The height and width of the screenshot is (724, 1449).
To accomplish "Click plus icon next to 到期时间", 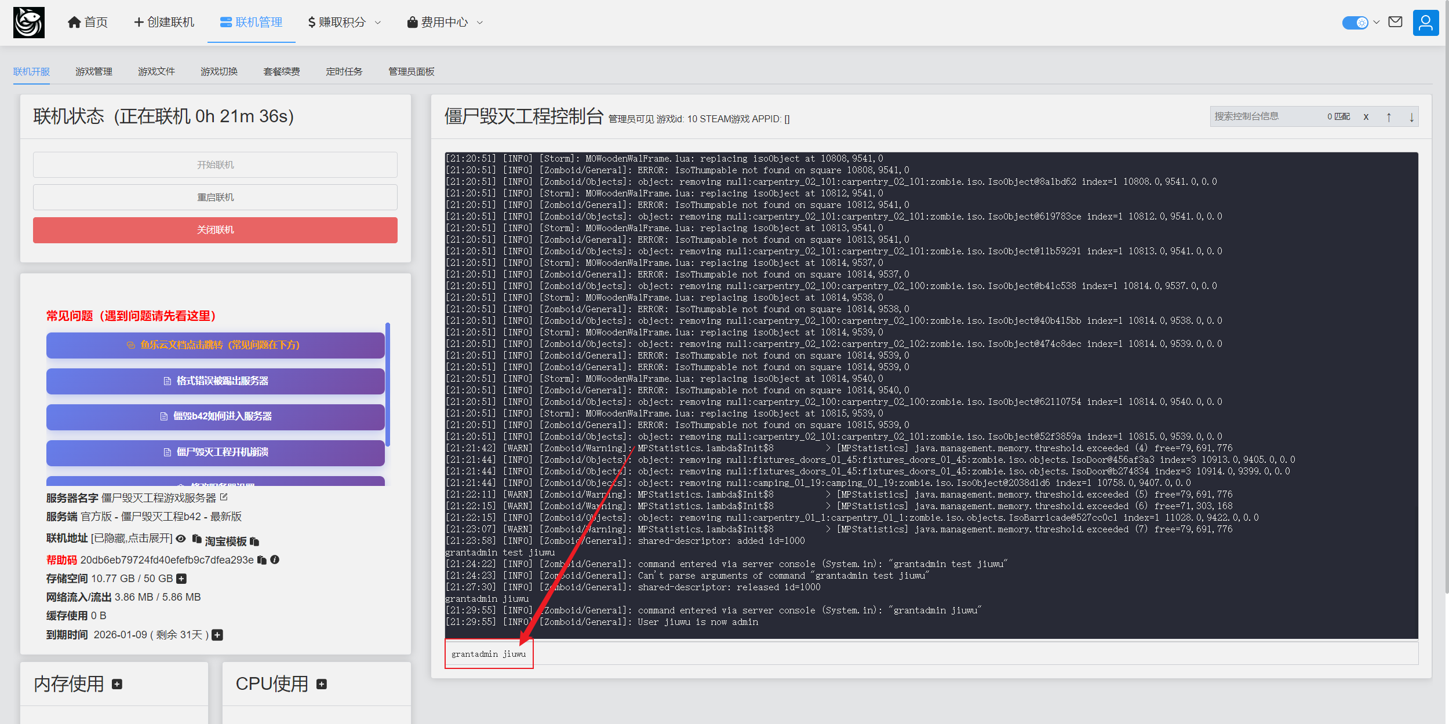I will 217,635.
